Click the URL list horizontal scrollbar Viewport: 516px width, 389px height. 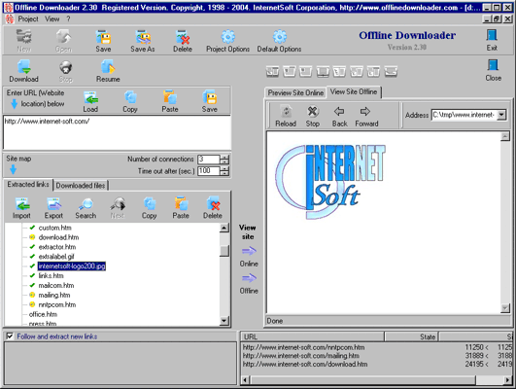tap(376, 380)
